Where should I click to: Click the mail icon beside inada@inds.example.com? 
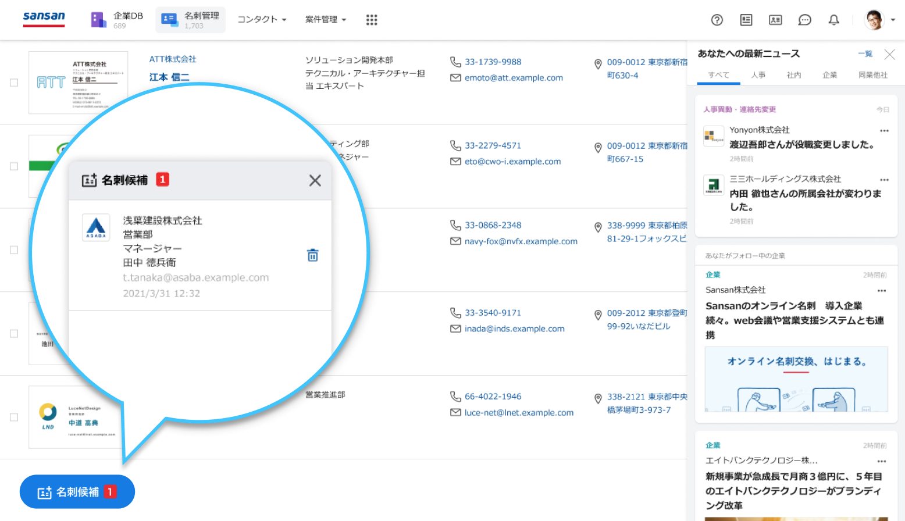tap(455, 329)
